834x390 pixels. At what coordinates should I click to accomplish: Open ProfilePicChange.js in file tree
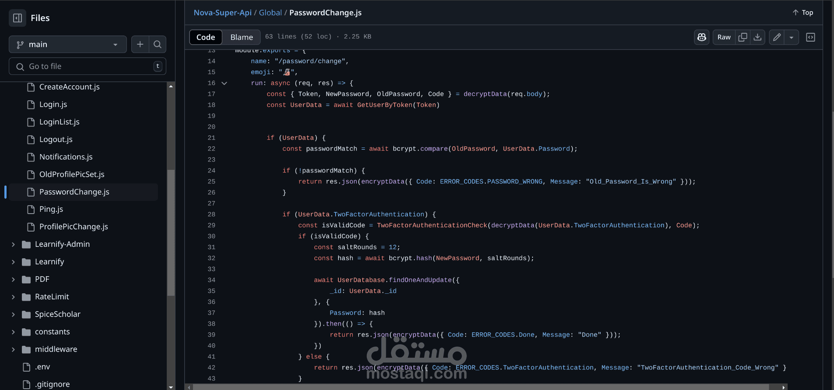[74, 227]
